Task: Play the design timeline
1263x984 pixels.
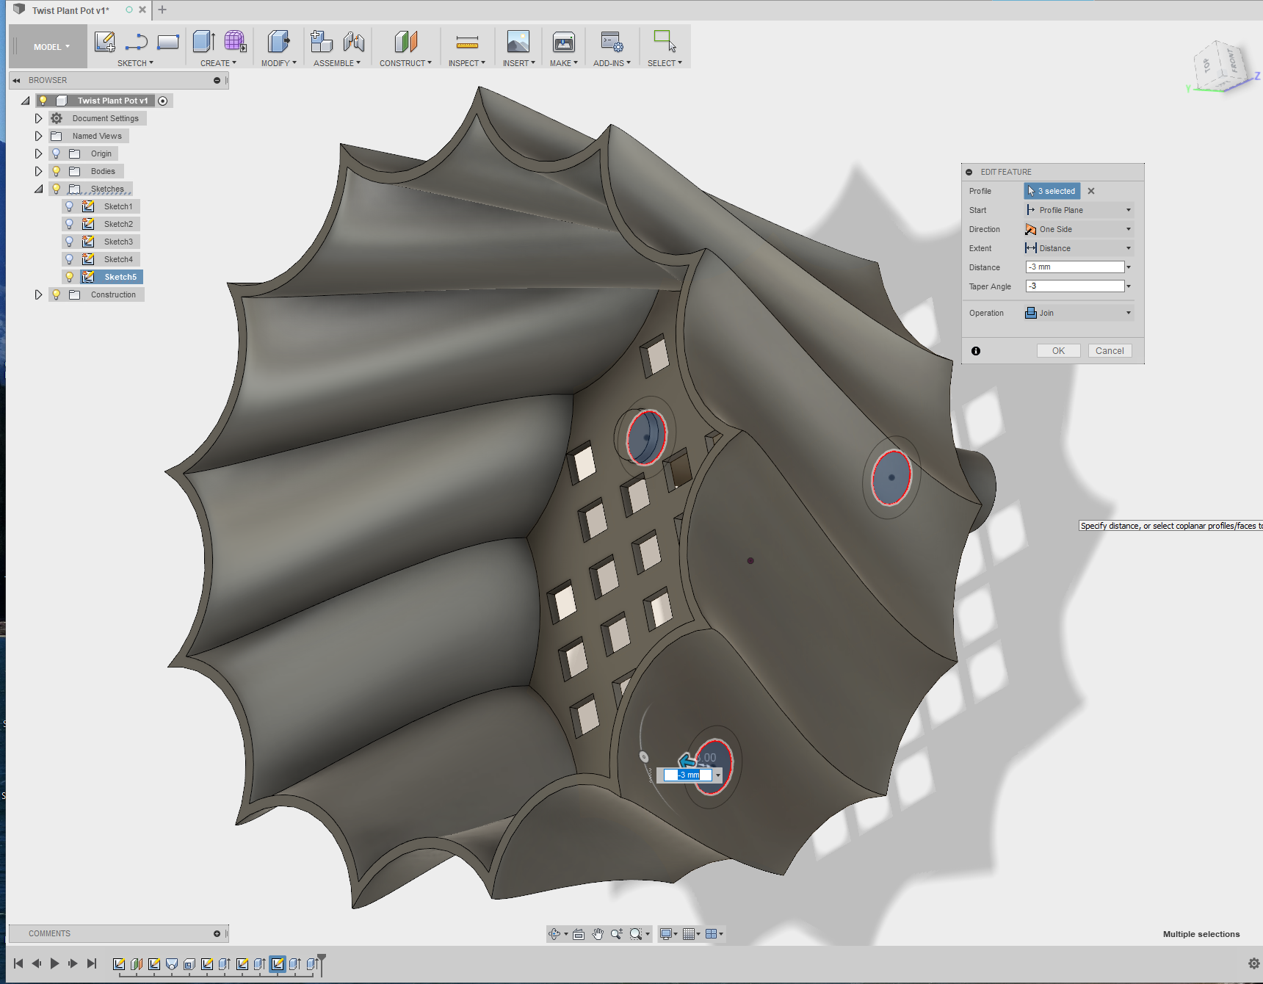Action: (x=54, y=963)
